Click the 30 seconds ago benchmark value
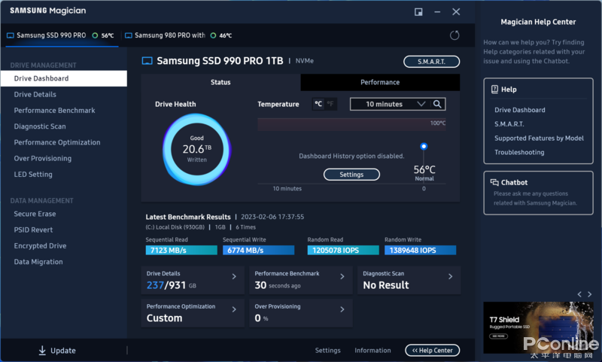The image size is (602, 362). 277,285
